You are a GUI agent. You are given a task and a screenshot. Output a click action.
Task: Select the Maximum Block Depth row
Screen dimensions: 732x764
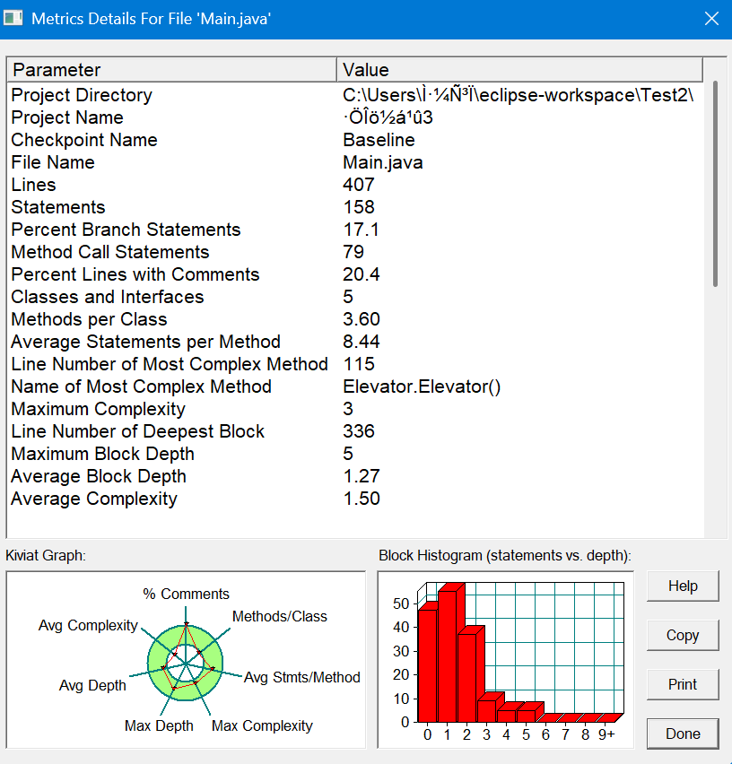click(355, 454)
